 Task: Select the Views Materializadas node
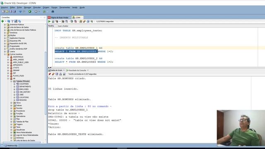coord(24,132)
